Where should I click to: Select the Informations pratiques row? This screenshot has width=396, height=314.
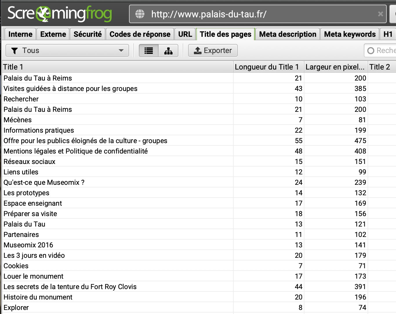[199, 130]
